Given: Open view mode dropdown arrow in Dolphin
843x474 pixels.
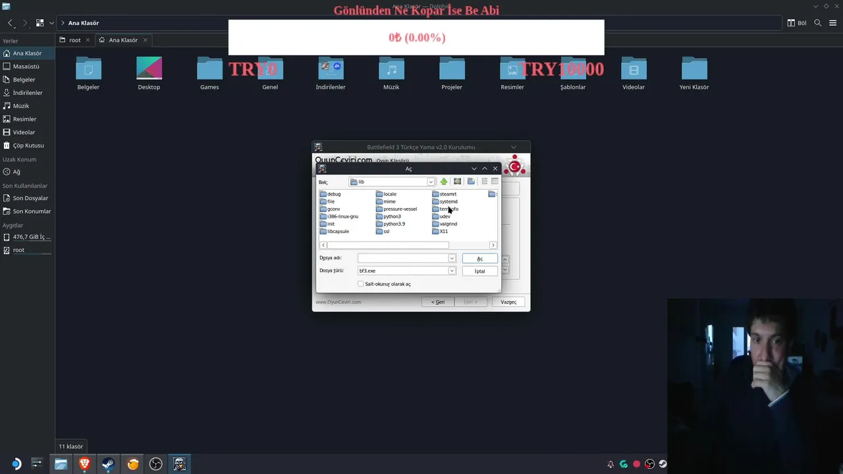Looking at the screenshot, I should coord(51,23).
